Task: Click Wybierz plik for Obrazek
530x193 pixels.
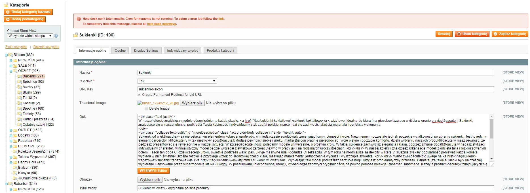Action: point(150,180)
